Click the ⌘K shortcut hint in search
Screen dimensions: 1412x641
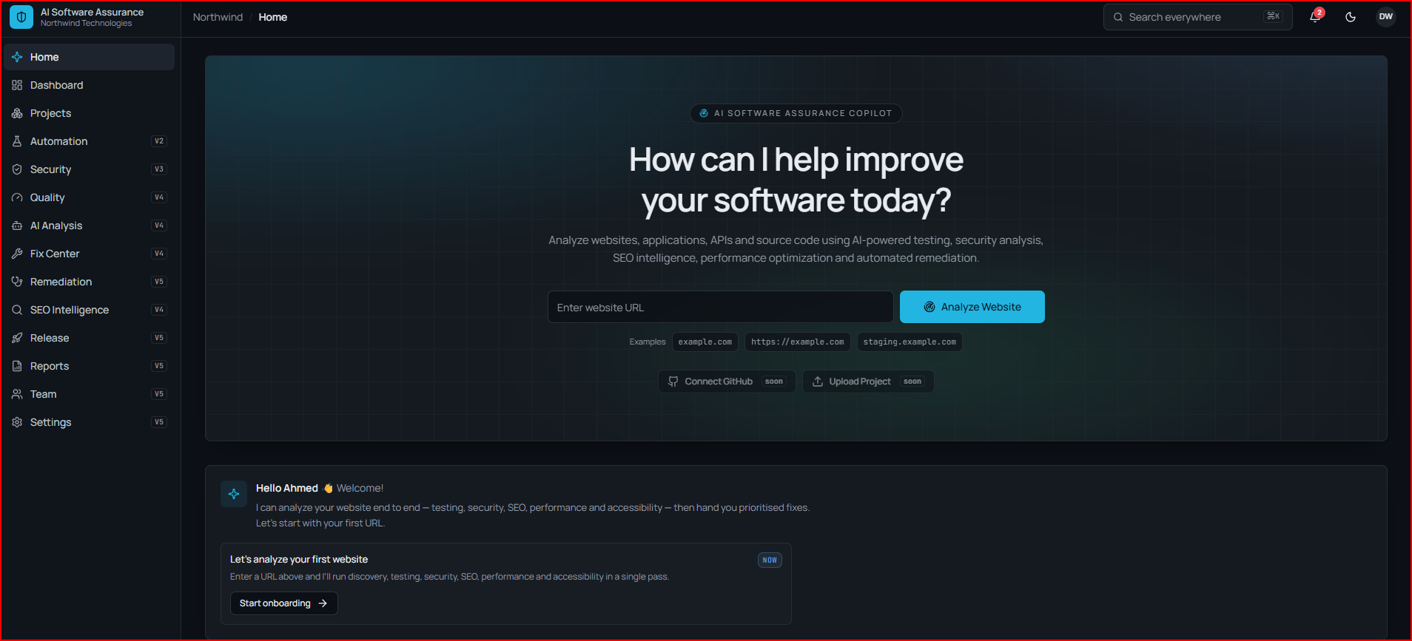click(x=1273, y=16)
